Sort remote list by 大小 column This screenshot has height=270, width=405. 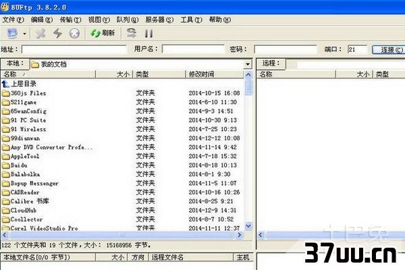354,74
